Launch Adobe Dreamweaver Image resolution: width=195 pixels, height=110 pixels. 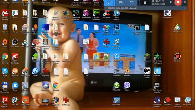tap(96, 15)
